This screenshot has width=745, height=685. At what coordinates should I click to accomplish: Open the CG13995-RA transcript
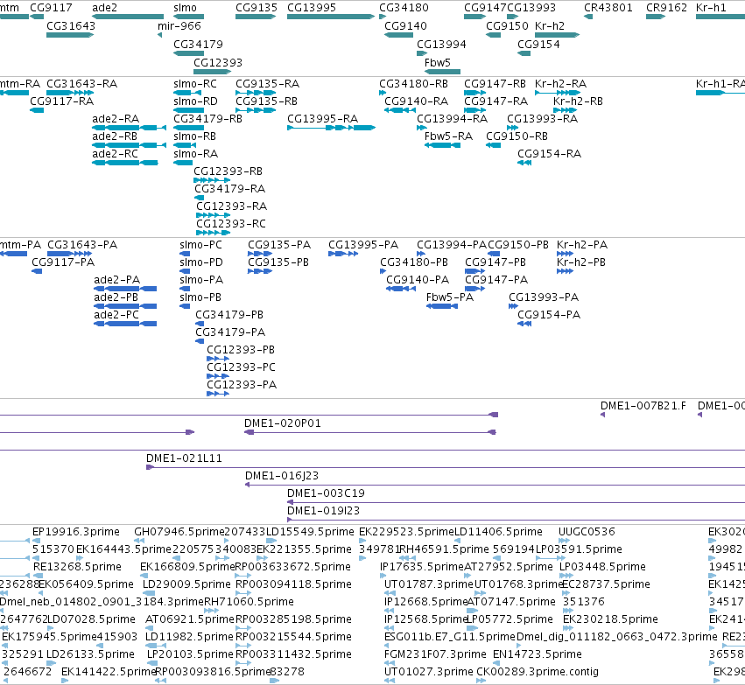(x=332, y=128)
